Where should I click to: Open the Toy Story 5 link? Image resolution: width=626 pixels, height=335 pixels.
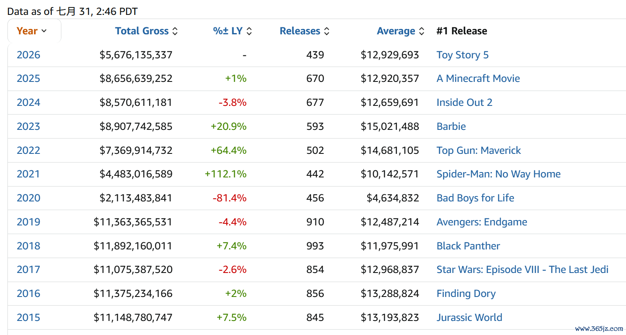[463, 55]
